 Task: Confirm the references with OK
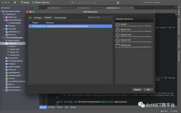pyautogui.click(x=148, y=90)
